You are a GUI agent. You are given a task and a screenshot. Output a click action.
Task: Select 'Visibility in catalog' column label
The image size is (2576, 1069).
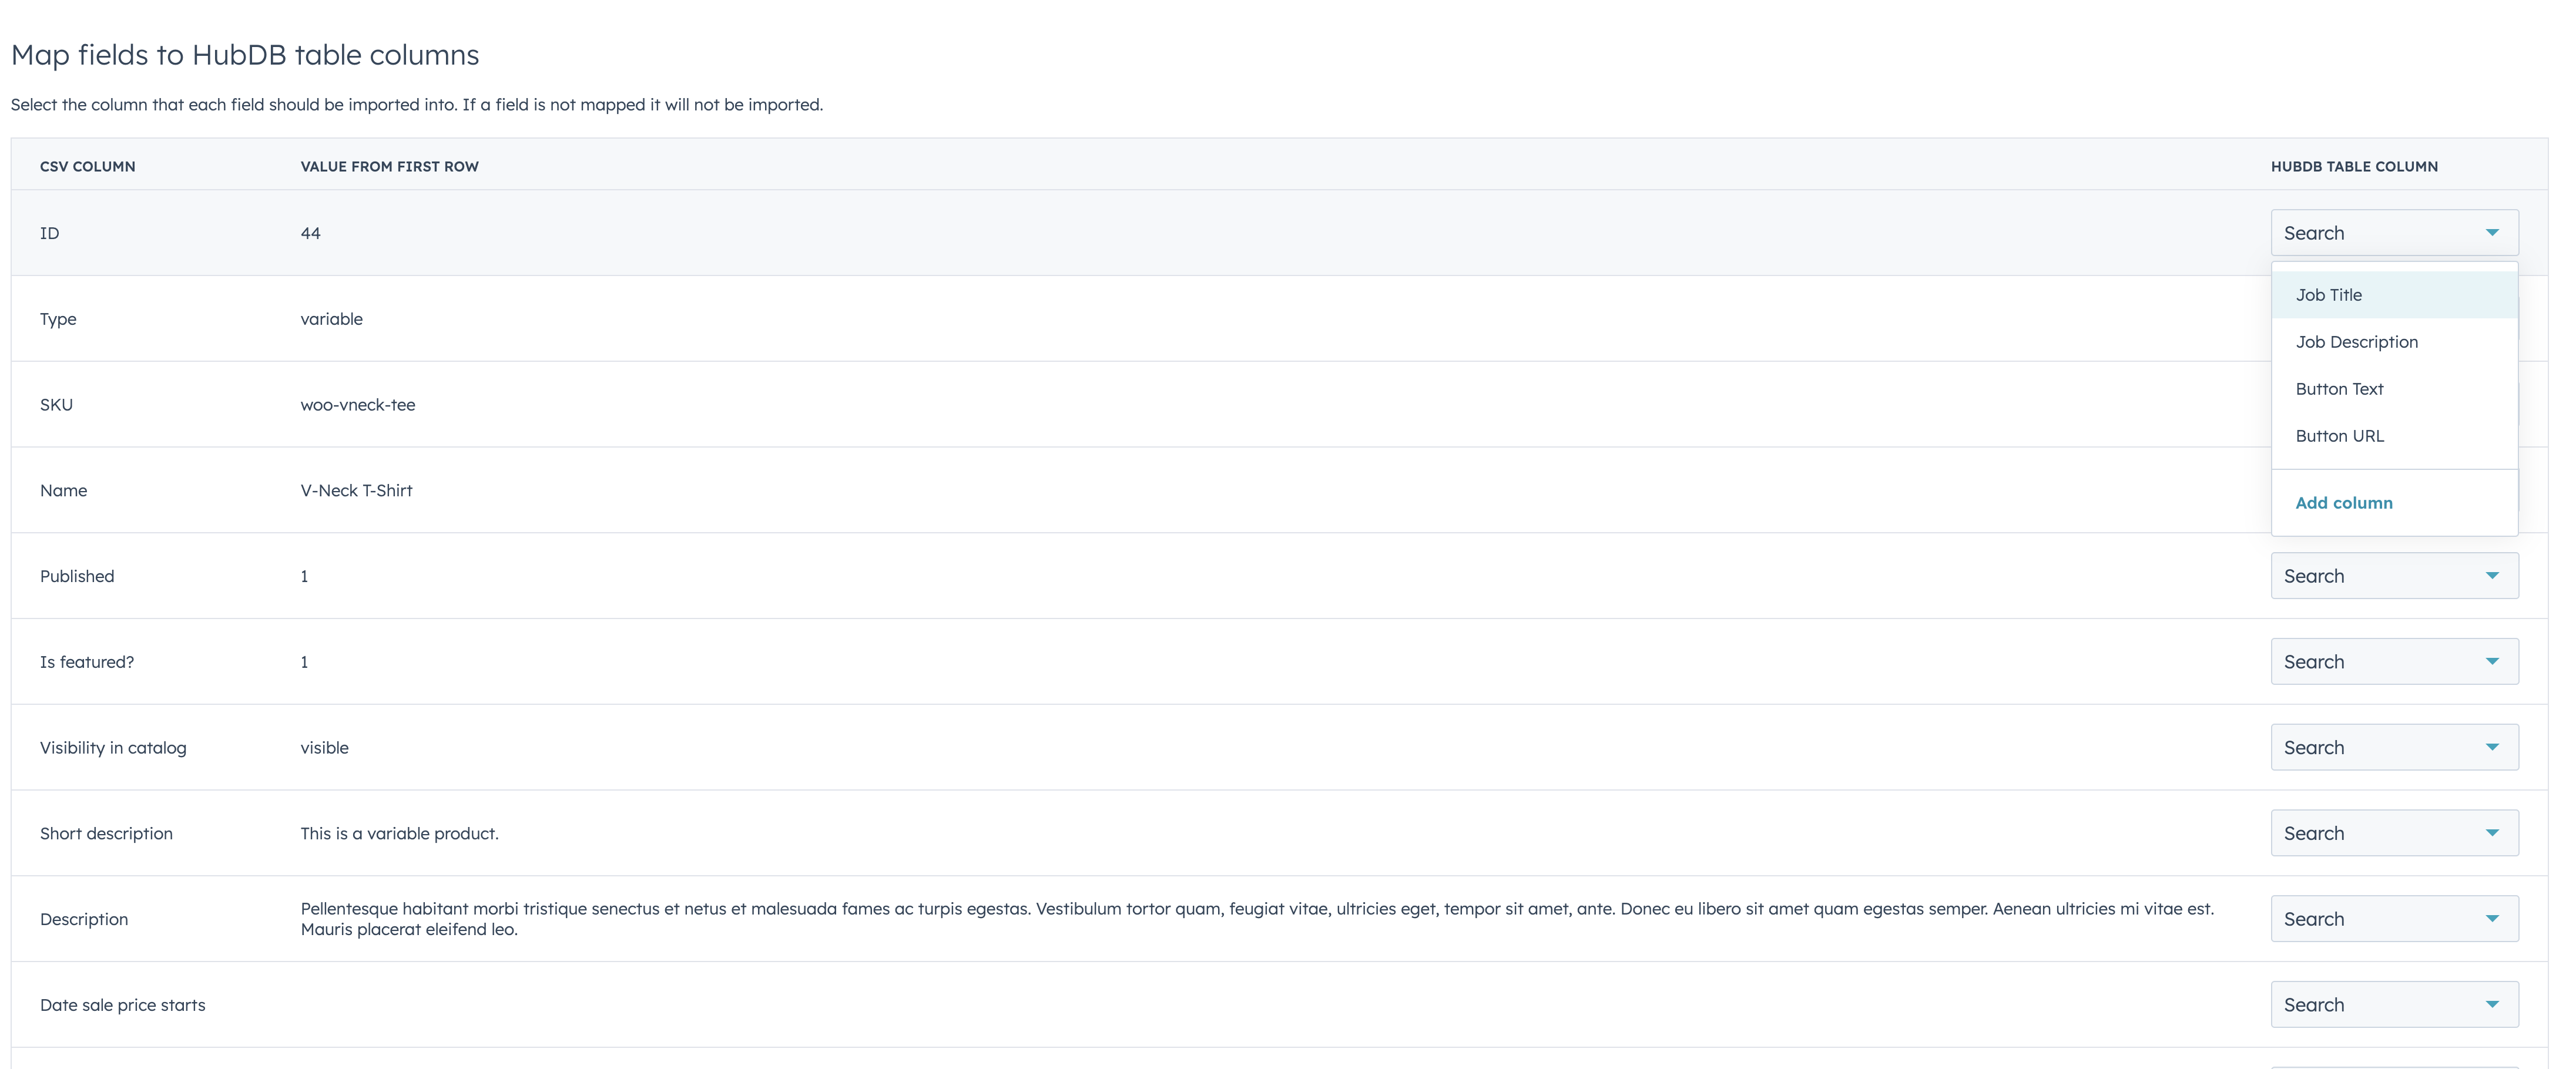point(113,748)
